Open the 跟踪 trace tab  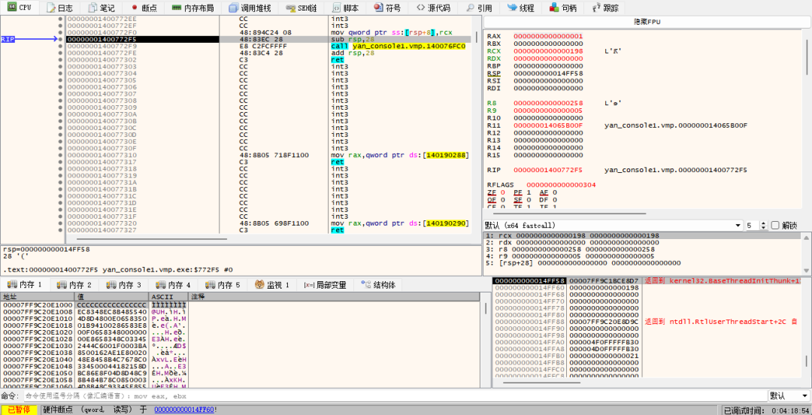coord(604,8)
